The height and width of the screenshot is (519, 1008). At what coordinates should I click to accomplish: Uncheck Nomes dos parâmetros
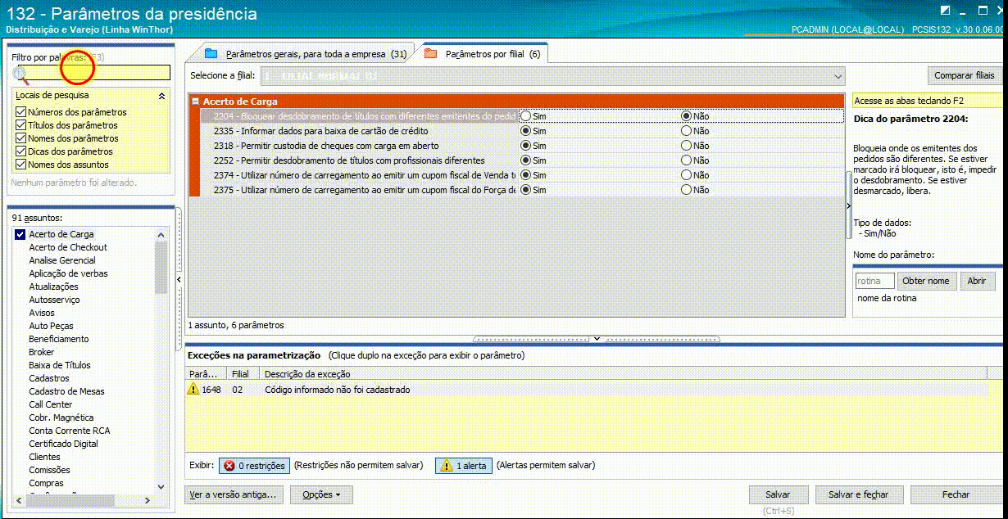click(x=21, y=138)
